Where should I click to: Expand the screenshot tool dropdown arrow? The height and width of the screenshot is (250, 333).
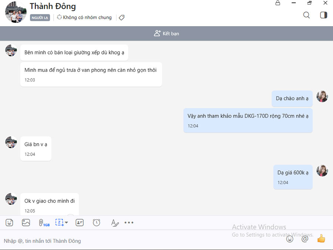point(67,223)
